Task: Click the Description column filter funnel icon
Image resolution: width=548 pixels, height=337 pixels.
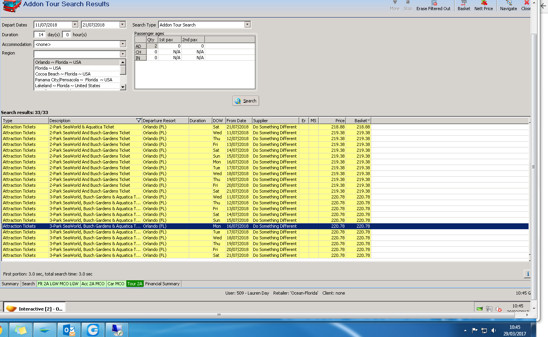Action: pos(139,121)
